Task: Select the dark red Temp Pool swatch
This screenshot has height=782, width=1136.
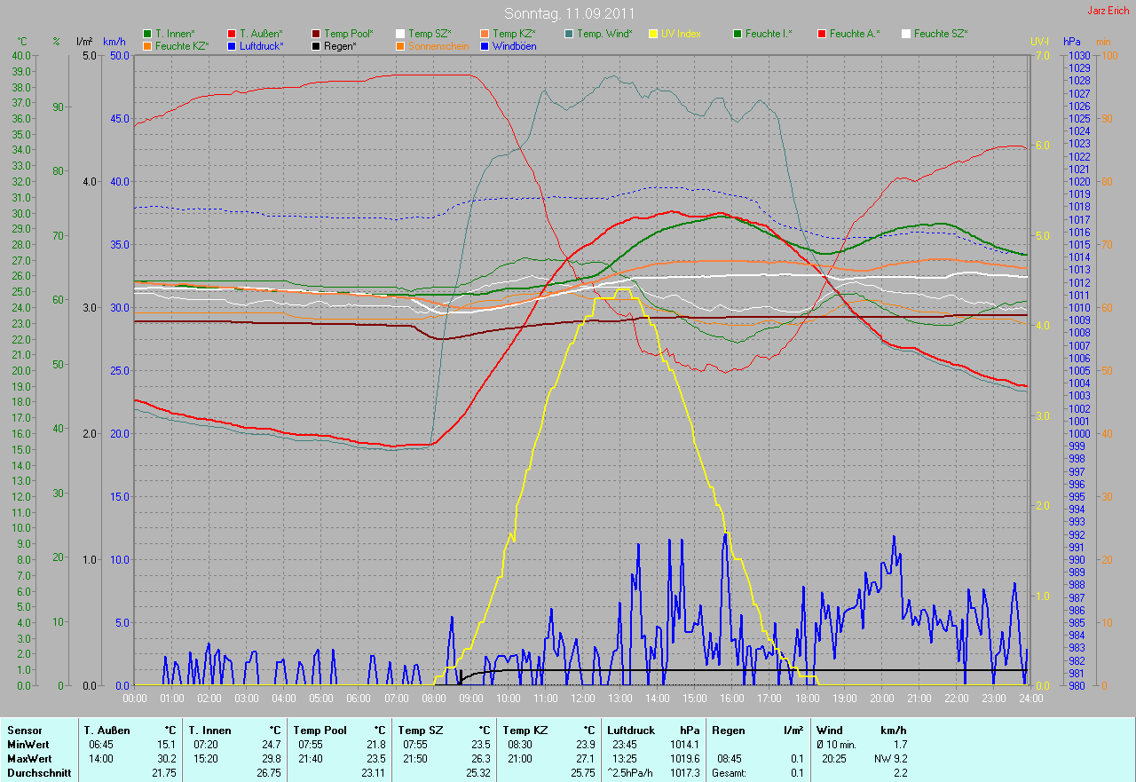Action: click(316, 34)
